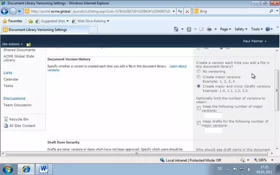Click the red Stop loading icon
280x175 pixels.
pyautogui.click(x=187, y=11)
